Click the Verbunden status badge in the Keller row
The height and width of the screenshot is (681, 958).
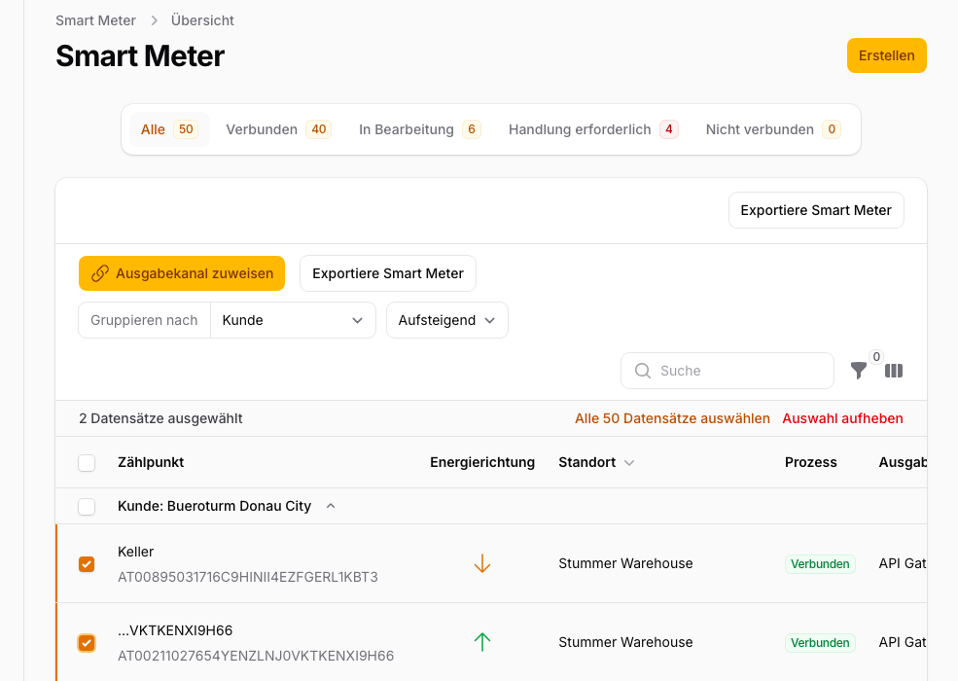(820, 563)
